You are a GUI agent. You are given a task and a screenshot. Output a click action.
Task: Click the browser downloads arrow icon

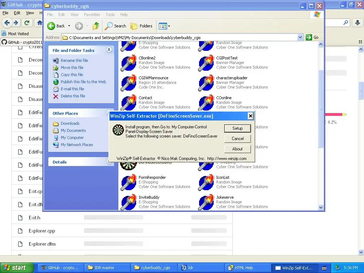tap(358, 23)
